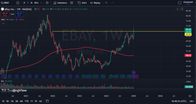Image resolution: width=196 pixels, height=104 pixels.
Task: Click the 84.00 price axis label
Action: tap(188, 11)
